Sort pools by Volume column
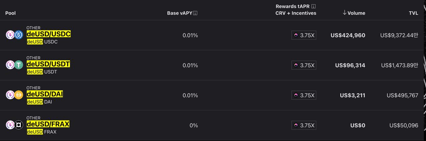The height and width of the screenshot is (141, 426). [x=354, y=13]
